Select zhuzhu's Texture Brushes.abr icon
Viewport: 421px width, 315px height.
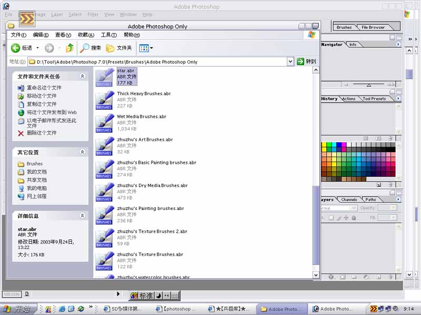coord(104,261)
